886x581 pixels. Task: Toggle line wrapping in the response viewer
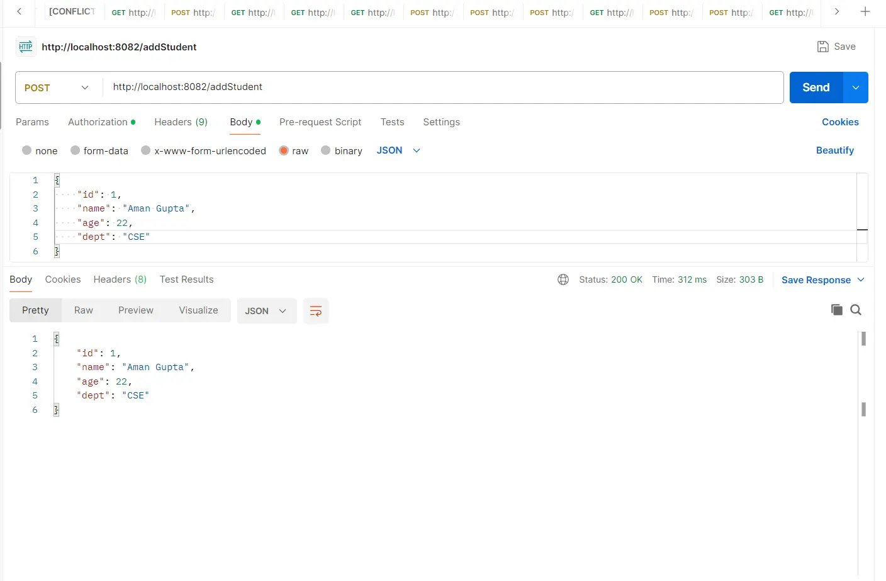315,310
